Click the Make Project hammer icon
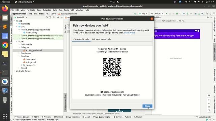 tap(135, 13)
